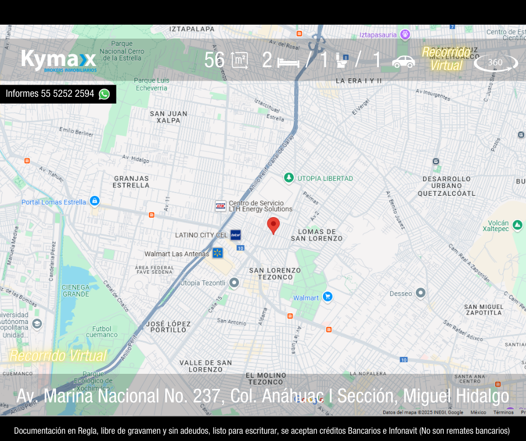
Task: Click the LOMAS DE SAN LORENZO label
Action: 317,235
